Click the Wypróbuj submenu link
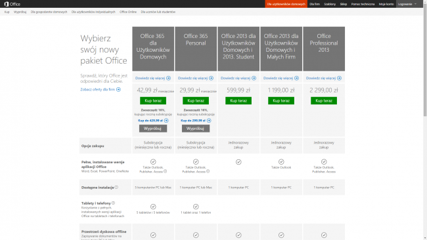The width and height of the screenshot is (427, 240). [x=20, y=12]
